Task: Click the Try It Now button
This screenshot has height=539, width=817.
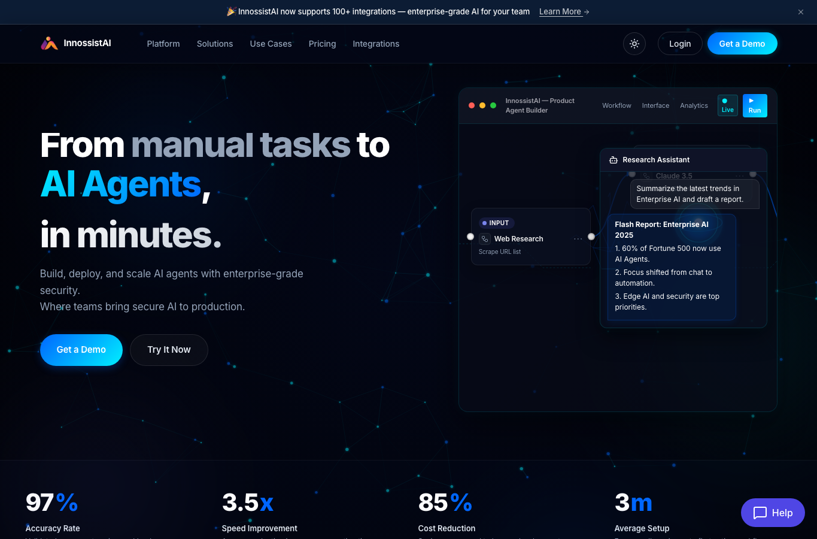Action: tap(169, 350)
